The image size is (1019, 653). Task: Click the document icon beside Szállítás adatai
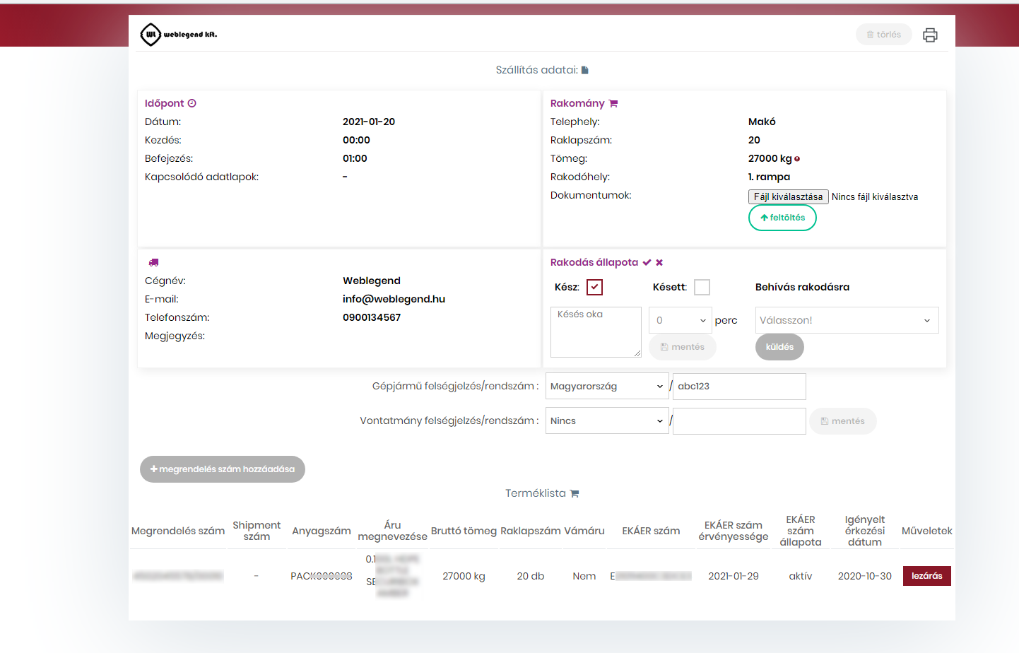point(585,70)
